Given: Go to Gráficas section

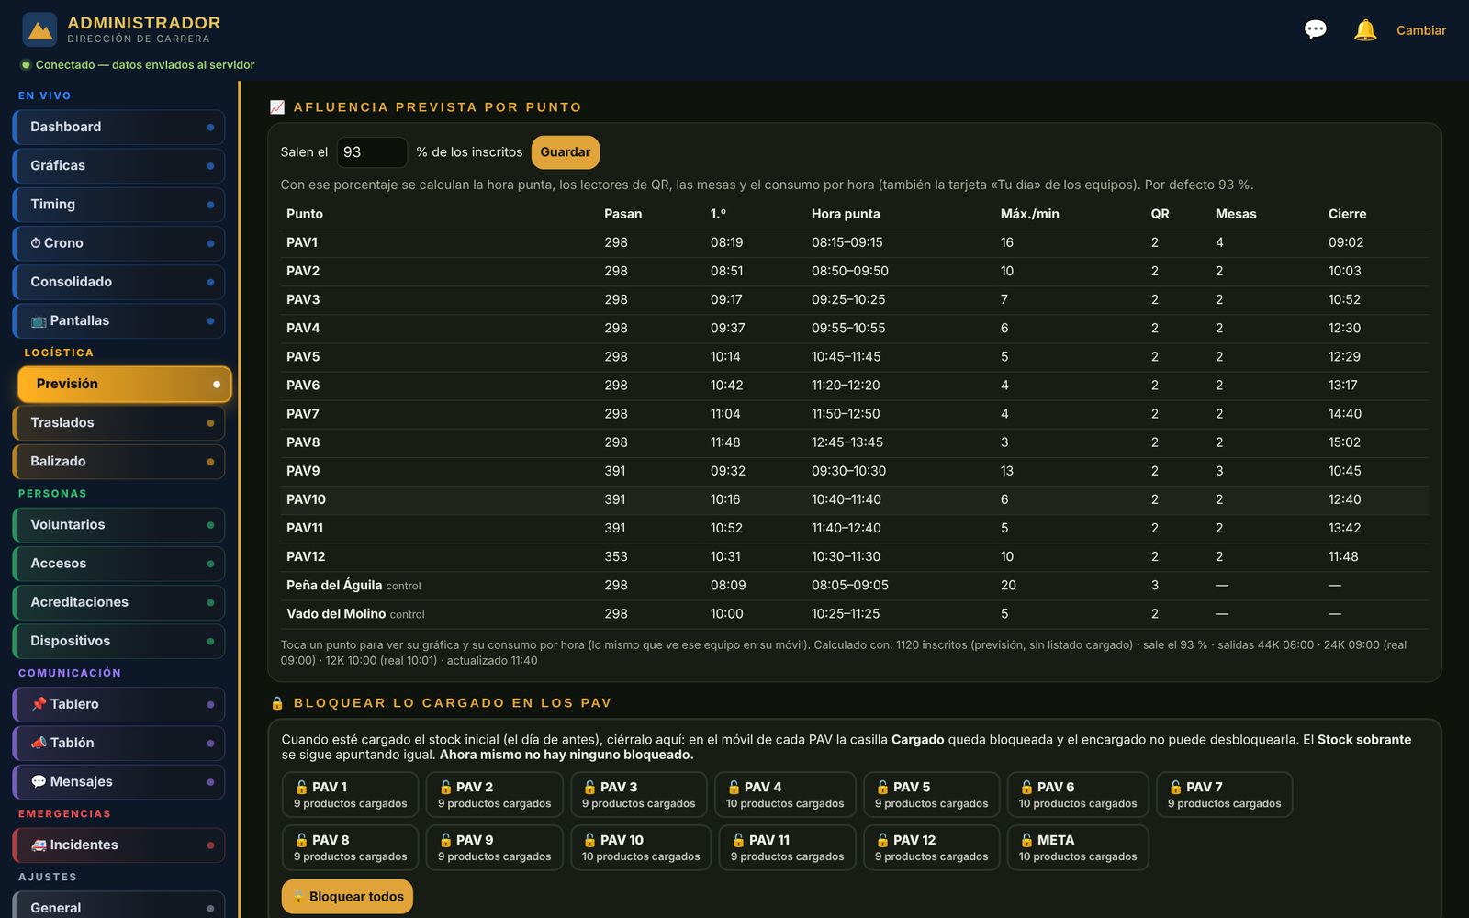Looking at the screenshot, I should tap(118, 165).
